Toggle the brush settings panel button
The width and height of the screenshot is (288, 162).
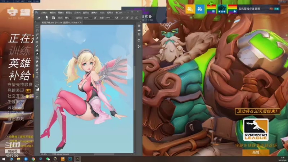click(x=53, y=18)
